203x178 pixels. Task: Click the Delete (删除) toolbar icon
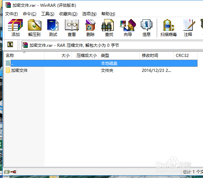(x=90, y=27)
